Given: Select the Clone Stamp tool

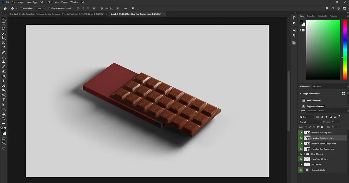Looking at the screenshot, I should pos(3,62).
